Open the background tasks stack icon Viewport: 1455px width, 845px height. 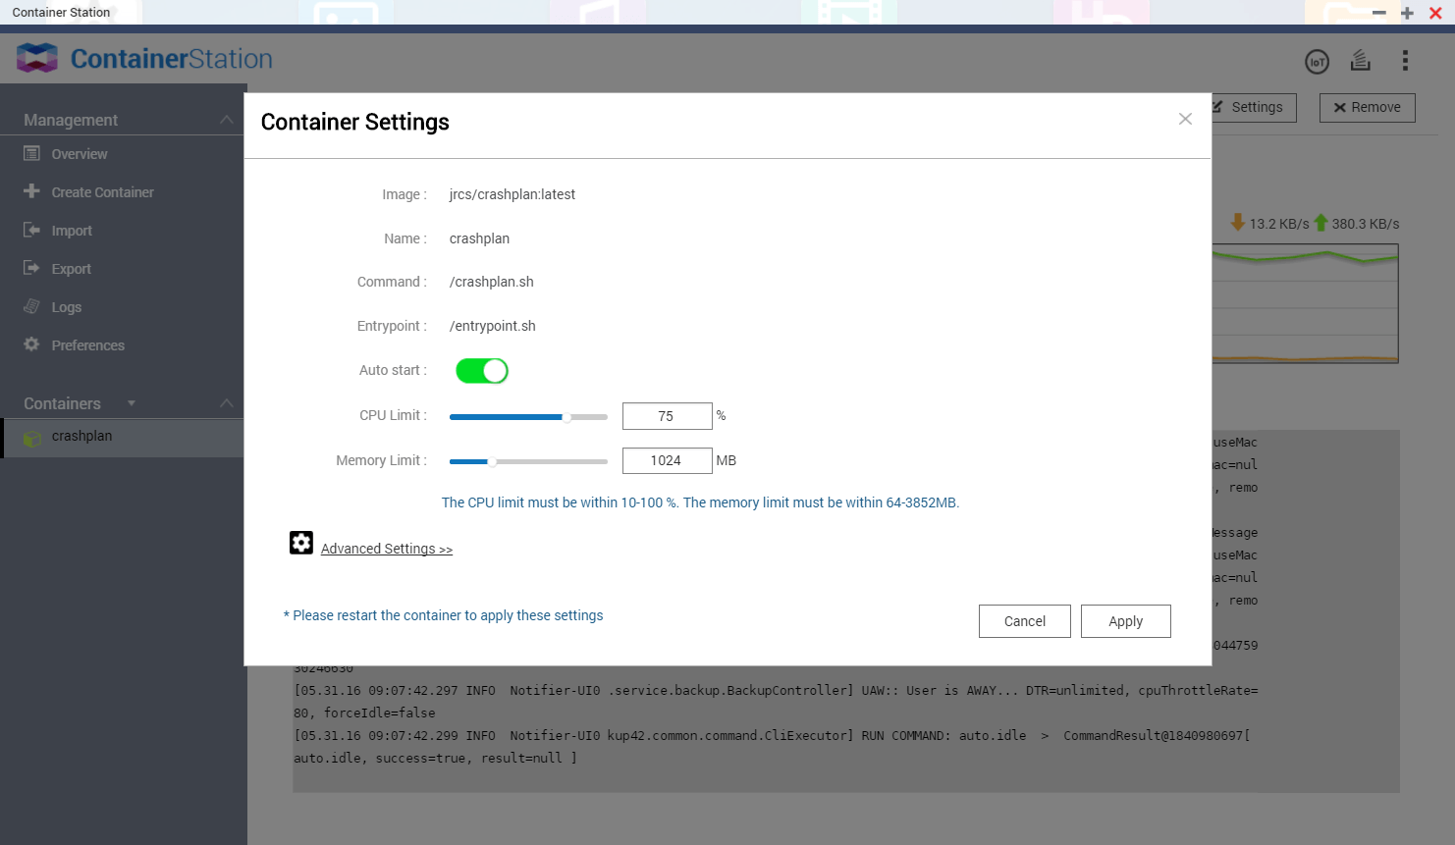(1360, 61)
